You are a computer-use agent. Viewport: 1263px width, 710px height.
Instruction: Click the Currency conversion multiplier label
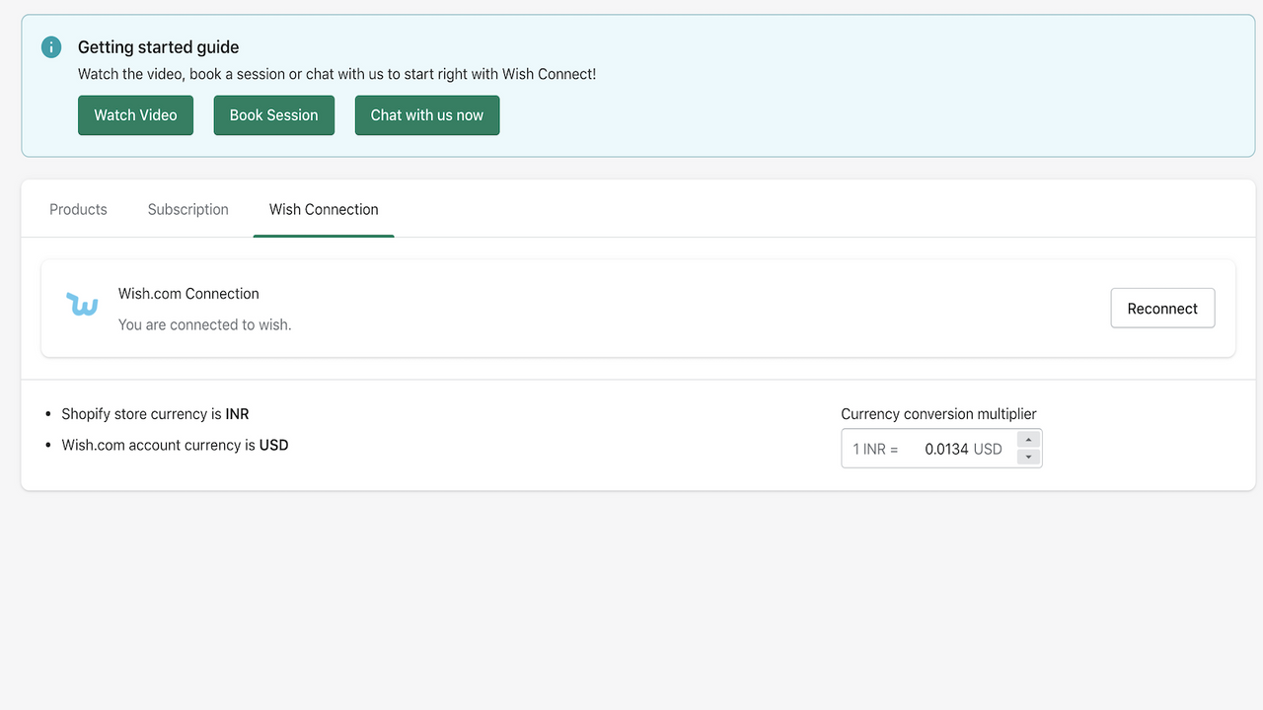(938, 414)
